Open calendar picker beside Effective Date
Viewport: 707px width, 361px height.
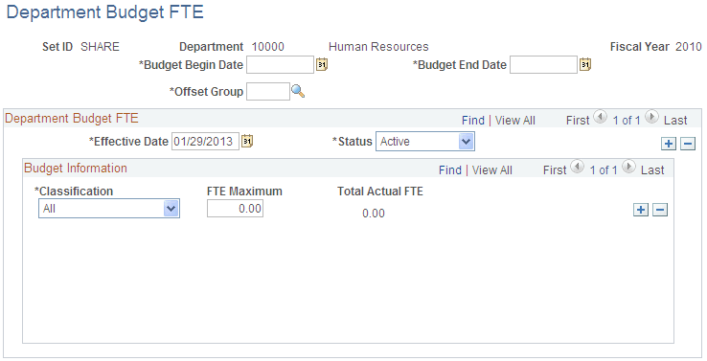[247, 141]
